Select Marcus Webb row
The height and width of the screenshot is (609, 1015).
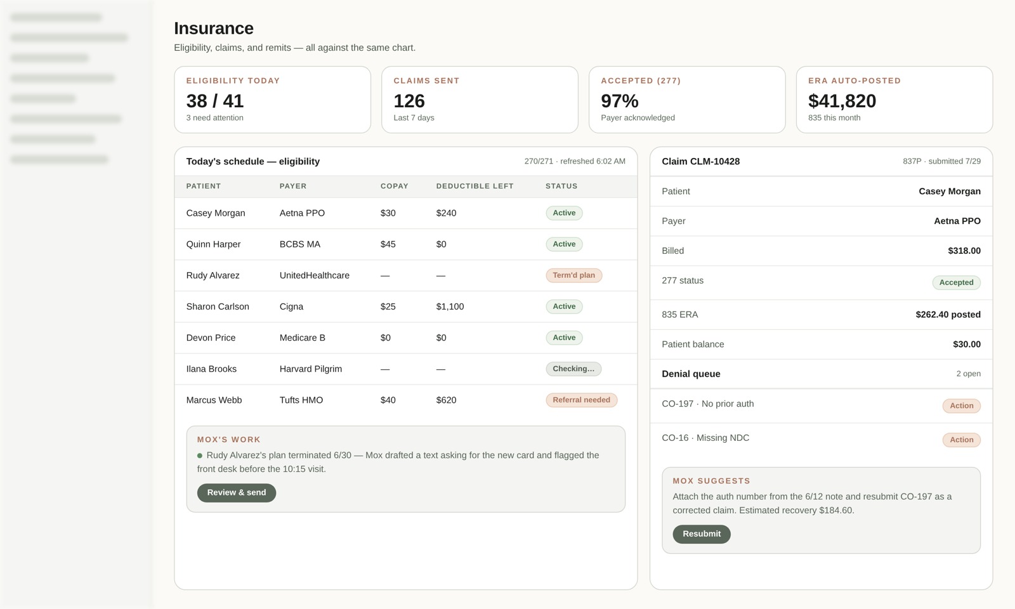click(x=406, y=400)
